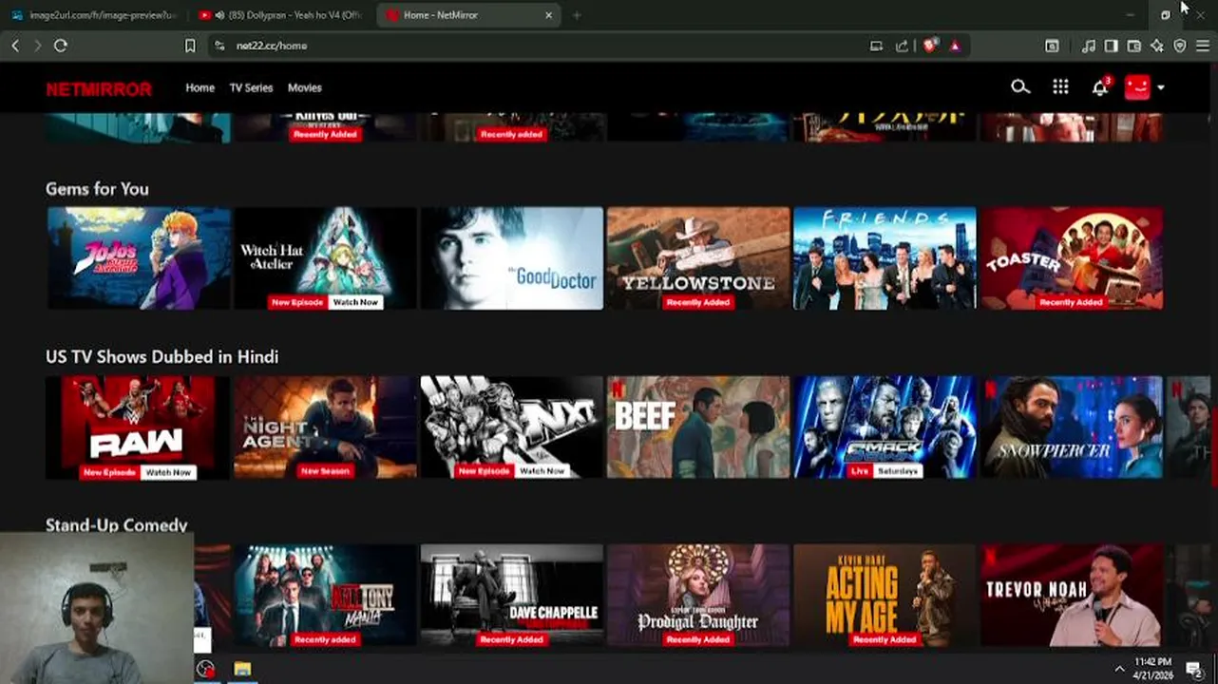
Task: Open the BEEF thumbnail
Action: (698, 427)
